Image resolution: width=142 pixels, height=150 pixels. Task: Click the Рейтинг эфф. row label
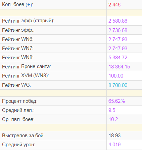pos(18,30)
